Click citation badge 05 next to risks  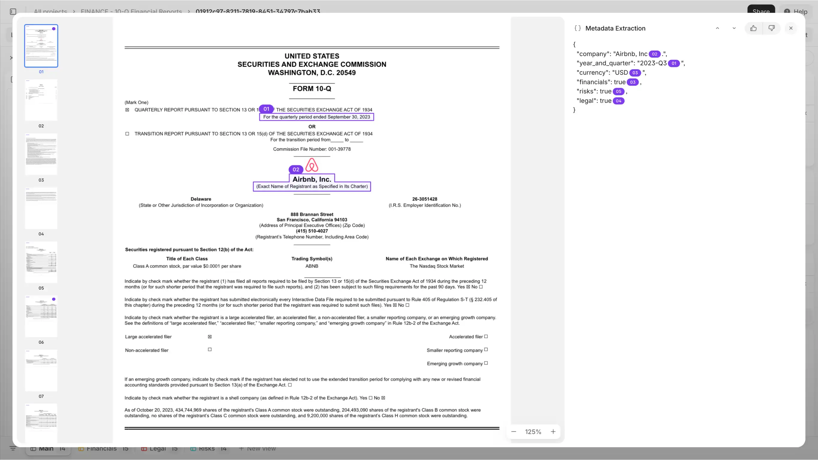[619, 92]
